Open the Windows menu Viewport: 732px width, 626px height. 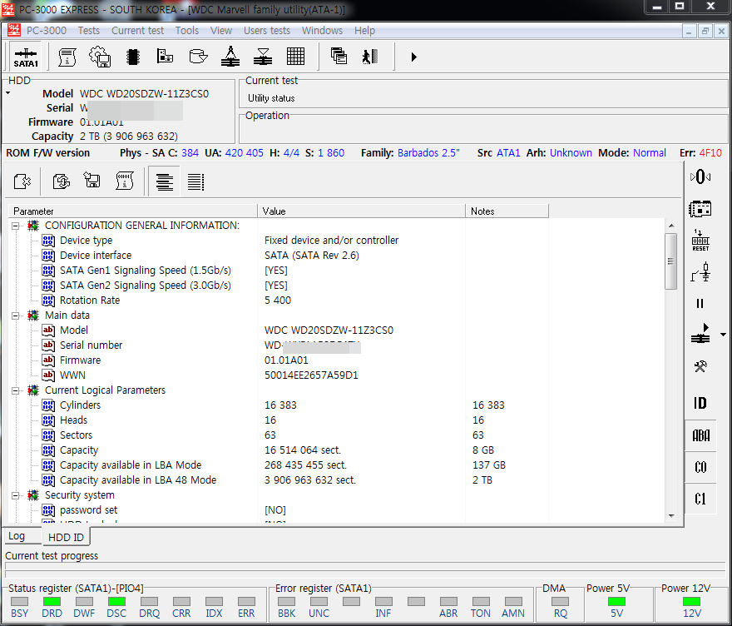(322, 30)
